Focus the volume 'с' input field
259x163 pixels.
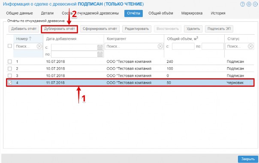click(183, 46)
